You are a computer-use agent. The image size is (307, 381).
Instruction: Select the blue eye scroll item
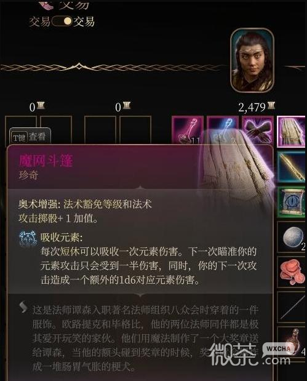(292, 202)
